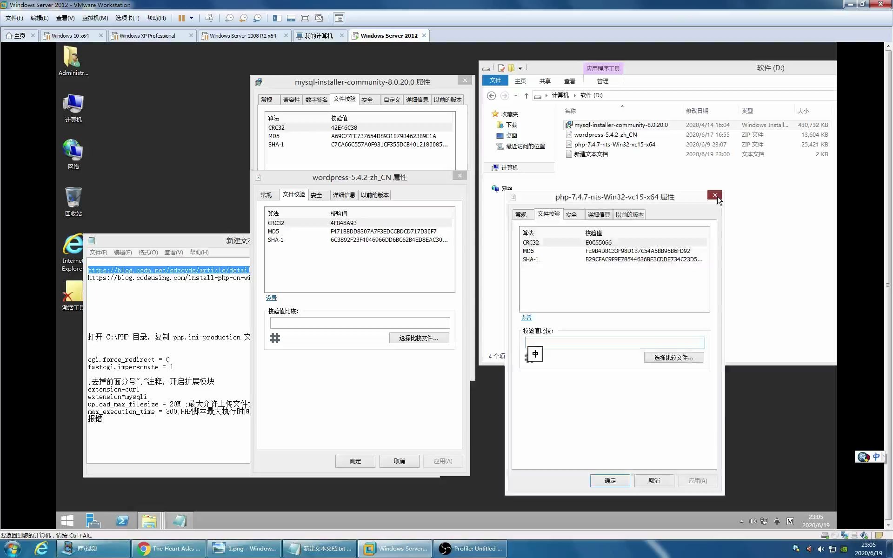Click 确定 in wordpress properties dialog
Image resolution: width=893 pixels, height=558 pixels.
tap(355, 461)
